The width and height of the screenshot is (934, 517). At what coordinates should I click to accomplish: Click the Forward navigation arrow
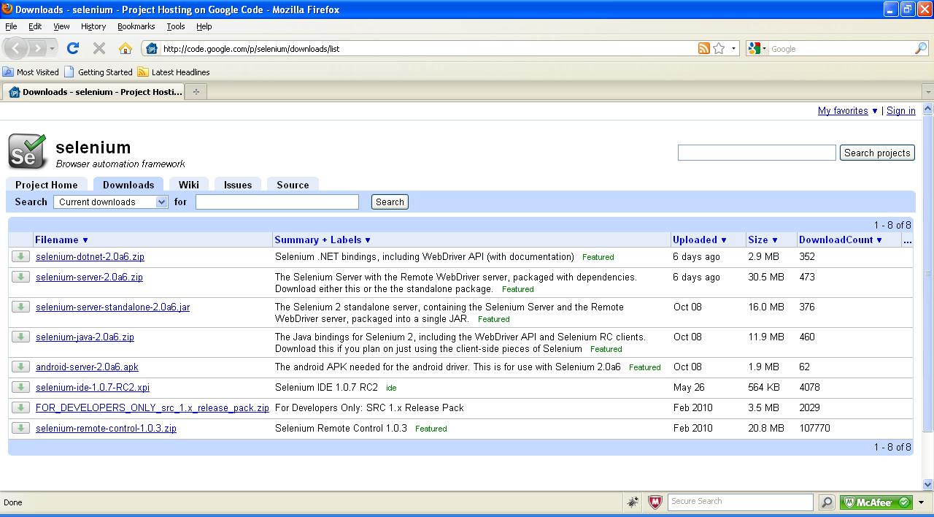point(37,49)
